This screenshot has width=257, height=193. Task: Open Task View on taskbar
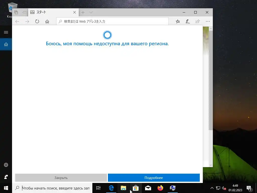click(98, 188)
